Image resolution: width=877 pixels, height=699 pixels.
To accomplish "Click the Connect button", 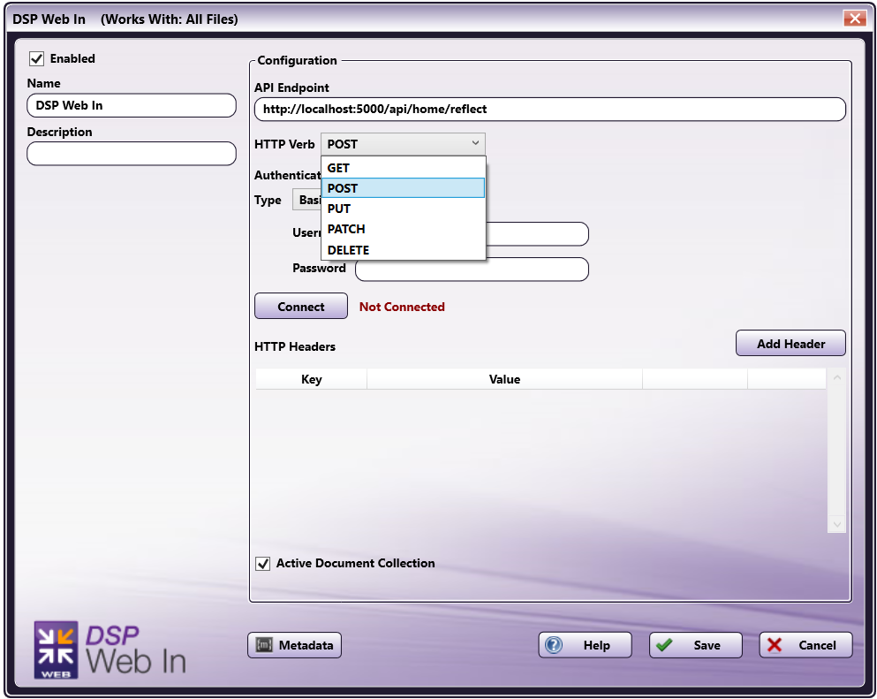I will pyautogui.click(x=301, y=306).
